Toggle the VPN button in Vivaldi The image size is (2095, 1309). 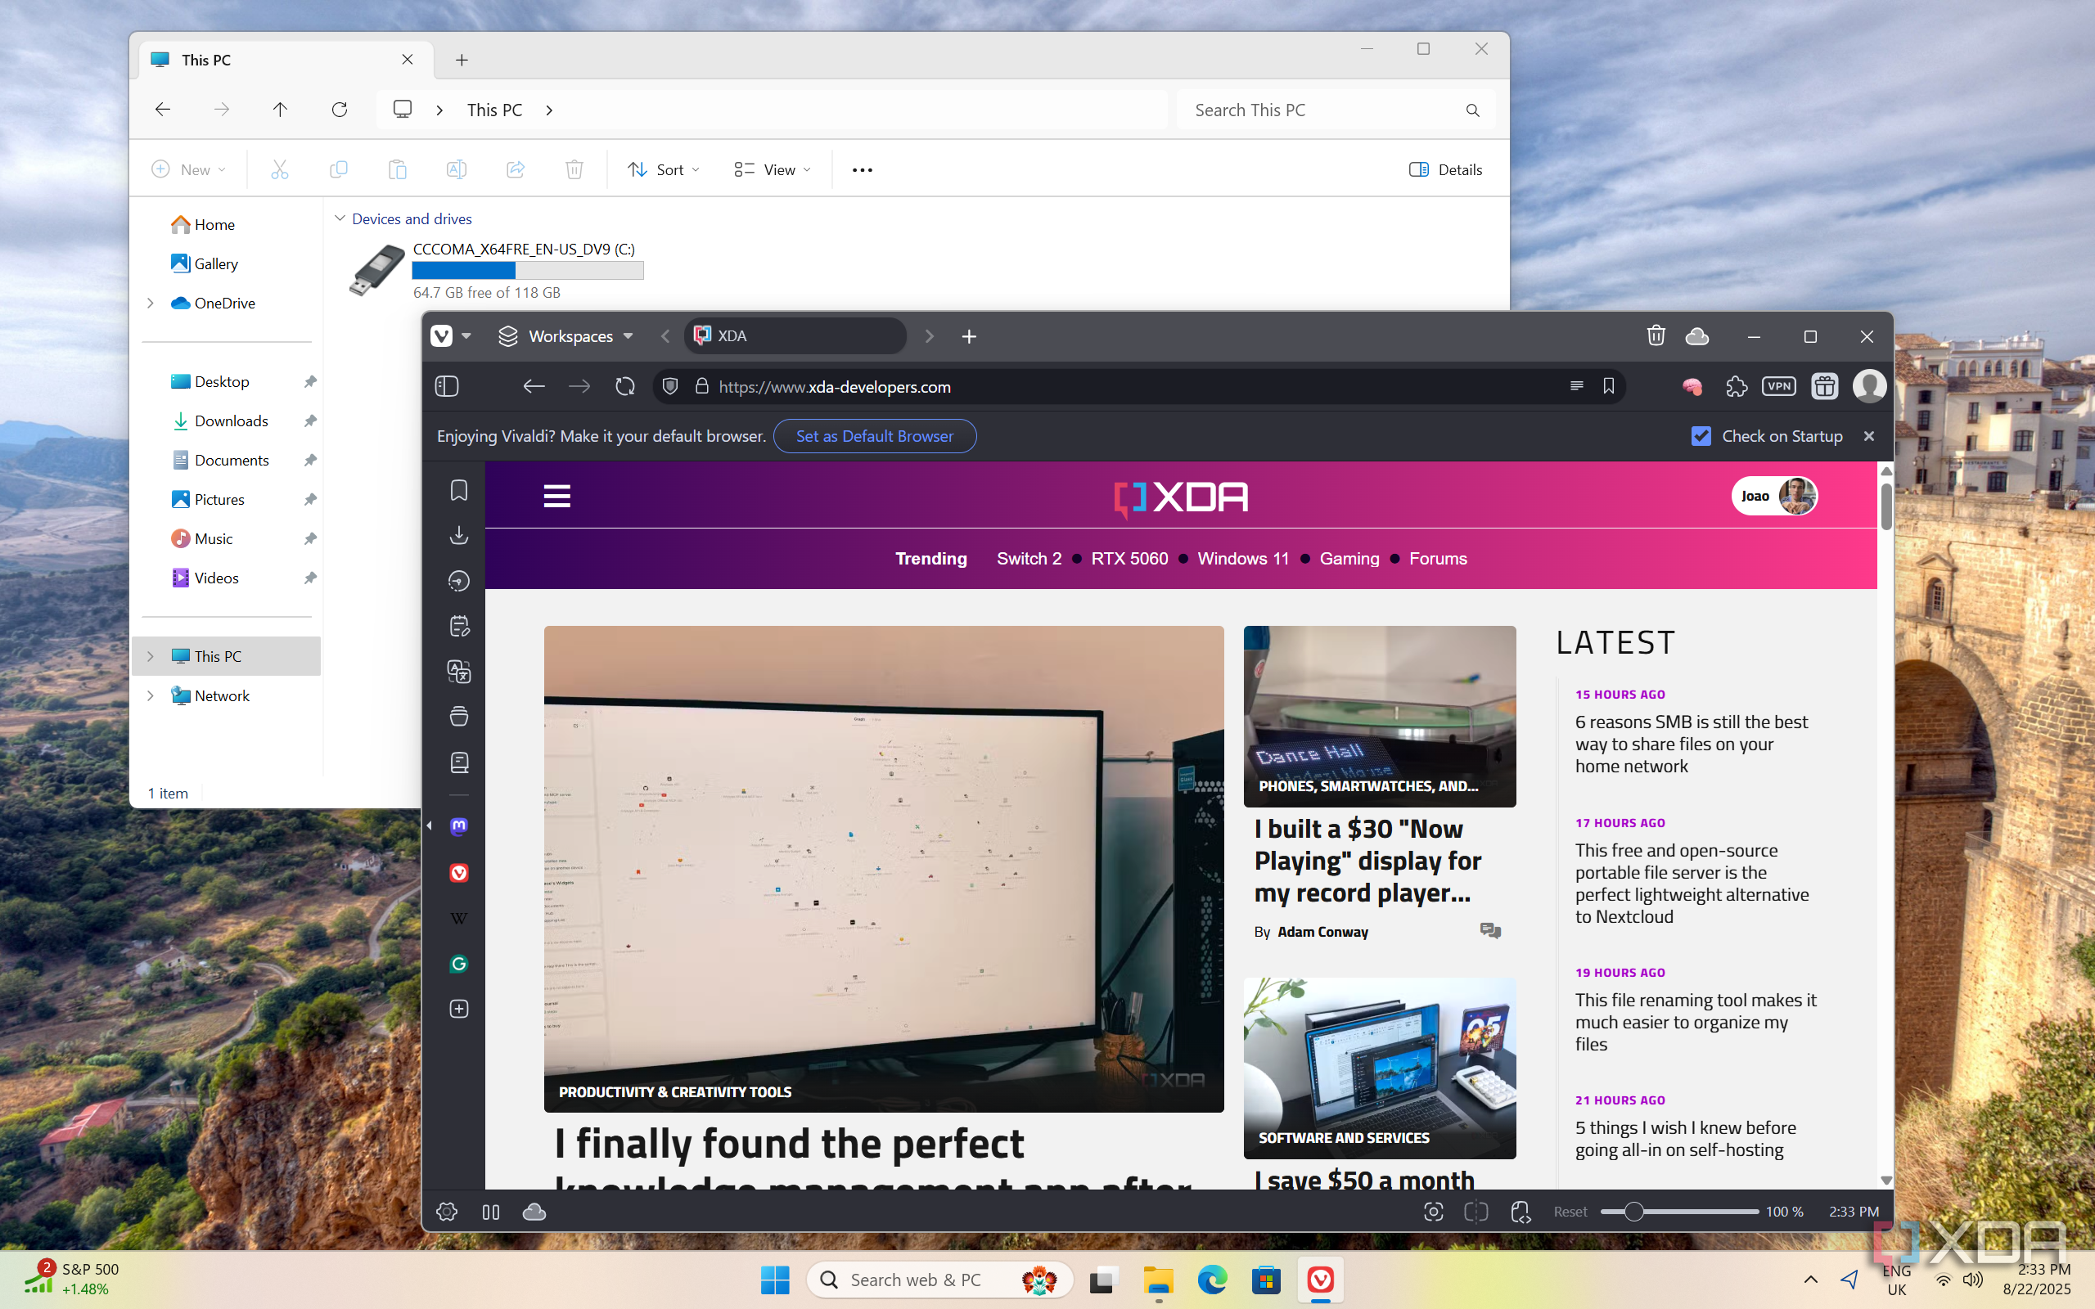click(x=1778, y=386)
